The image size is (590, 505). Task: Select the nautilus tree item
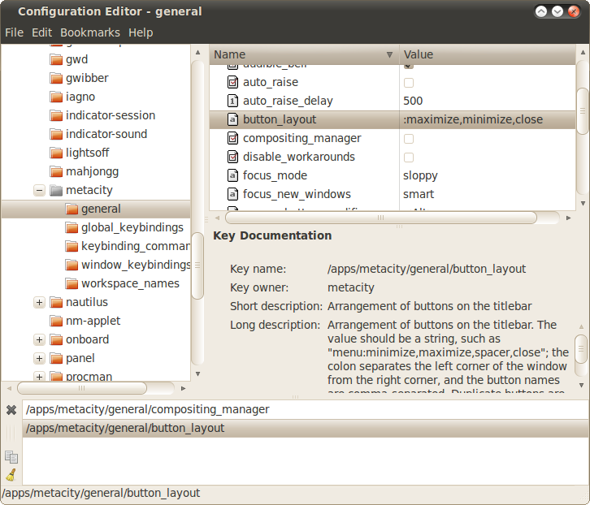coord(87,302)
